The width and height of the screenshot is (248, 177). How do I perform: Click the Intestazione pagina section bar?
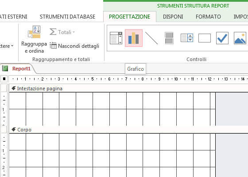point(128,88)
